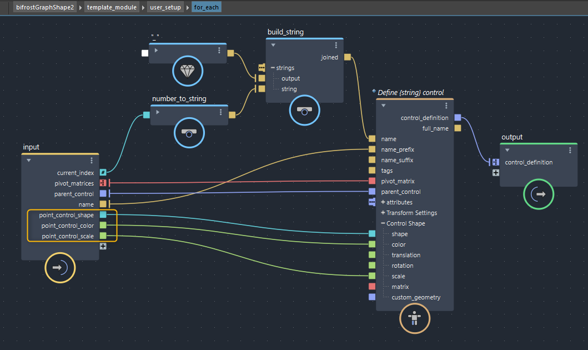Image resolution: width=588 pixels, height=350 pixels.
Task: Open the three-dot menu on the output node
Action: [x=570, y=150]
